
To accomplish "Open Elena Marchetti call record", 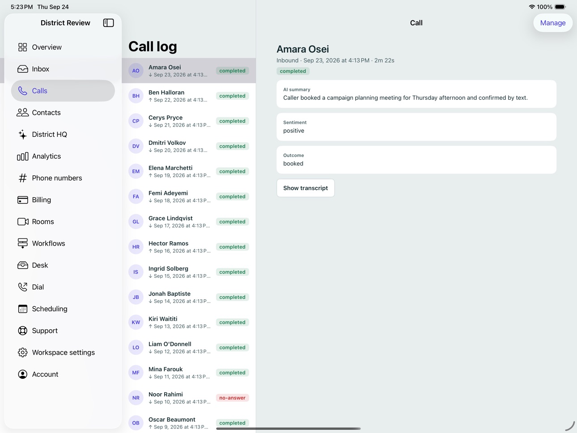I will [x=189, y=171].
